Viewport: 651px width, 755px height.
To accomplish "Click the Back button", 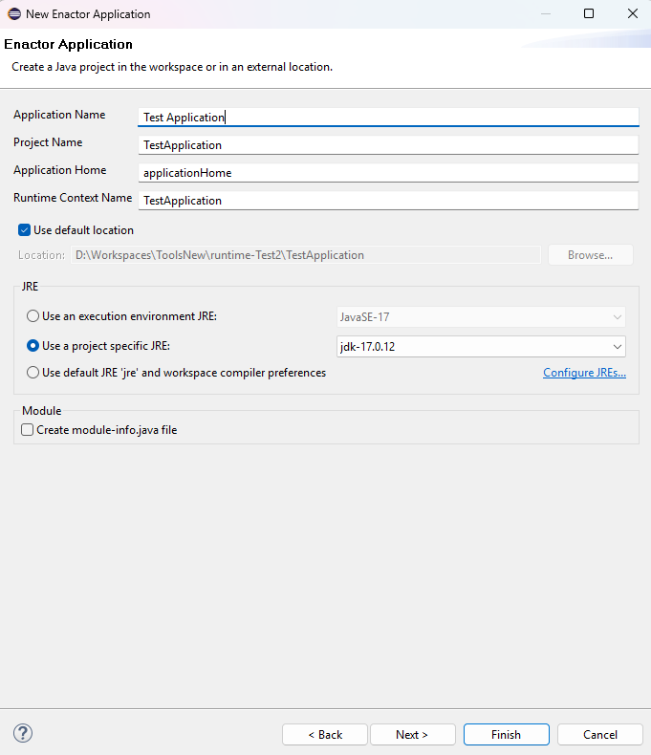I will pyautogui.click(x=325, y=735).
